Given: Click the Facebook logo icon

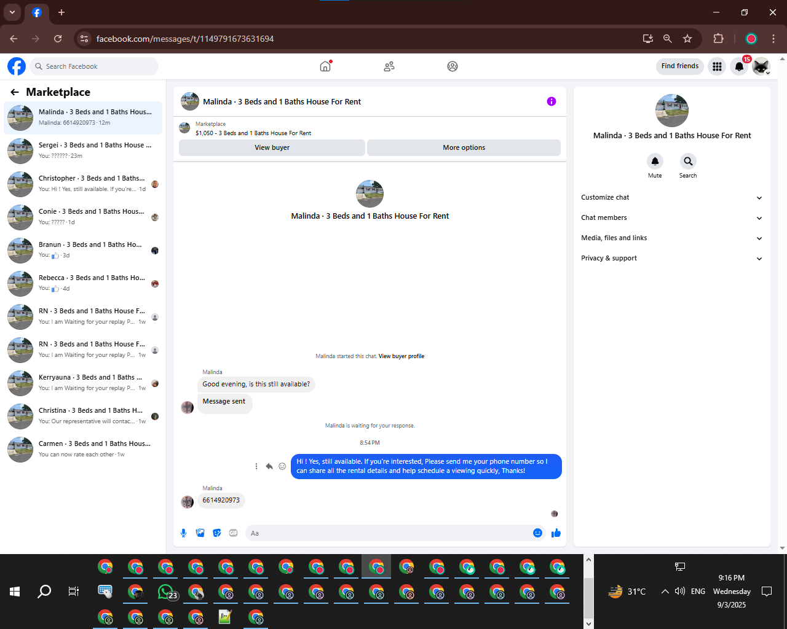Looking at the screenshot, I should pyautogui.click(x=17, y=66).
